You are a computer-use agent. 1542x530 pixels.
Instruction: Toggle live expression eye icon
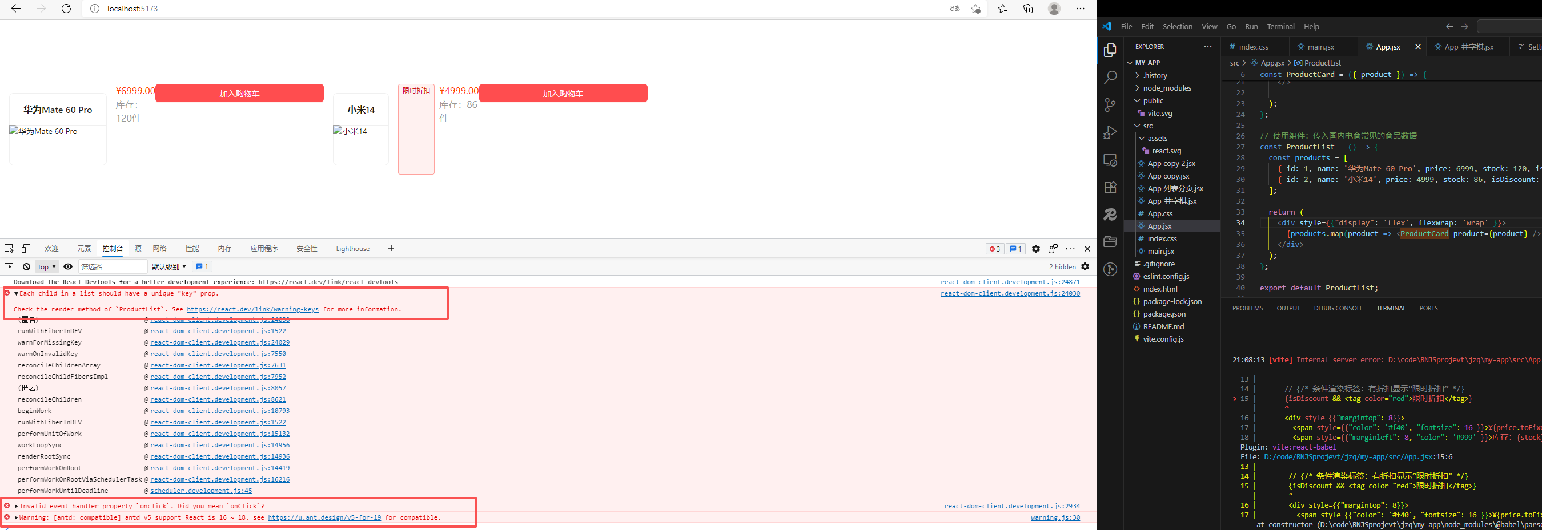67,267
